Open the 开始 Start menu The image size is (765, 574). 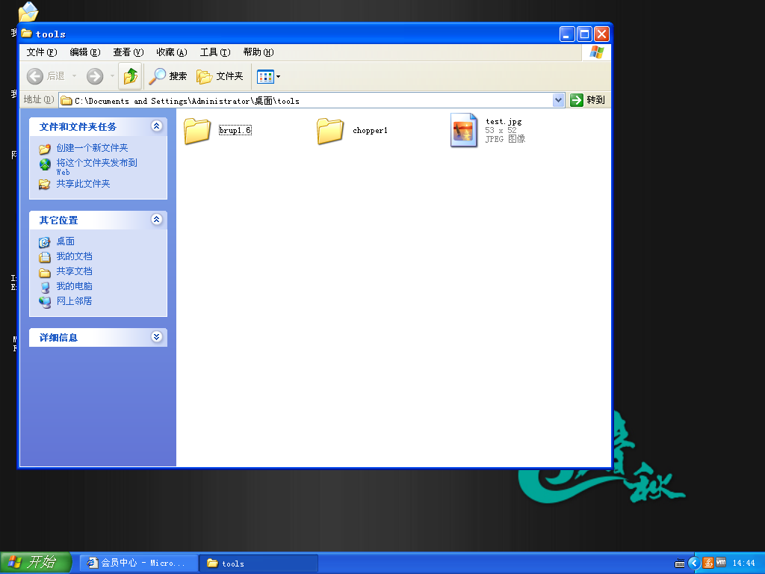tap(36, 563)
